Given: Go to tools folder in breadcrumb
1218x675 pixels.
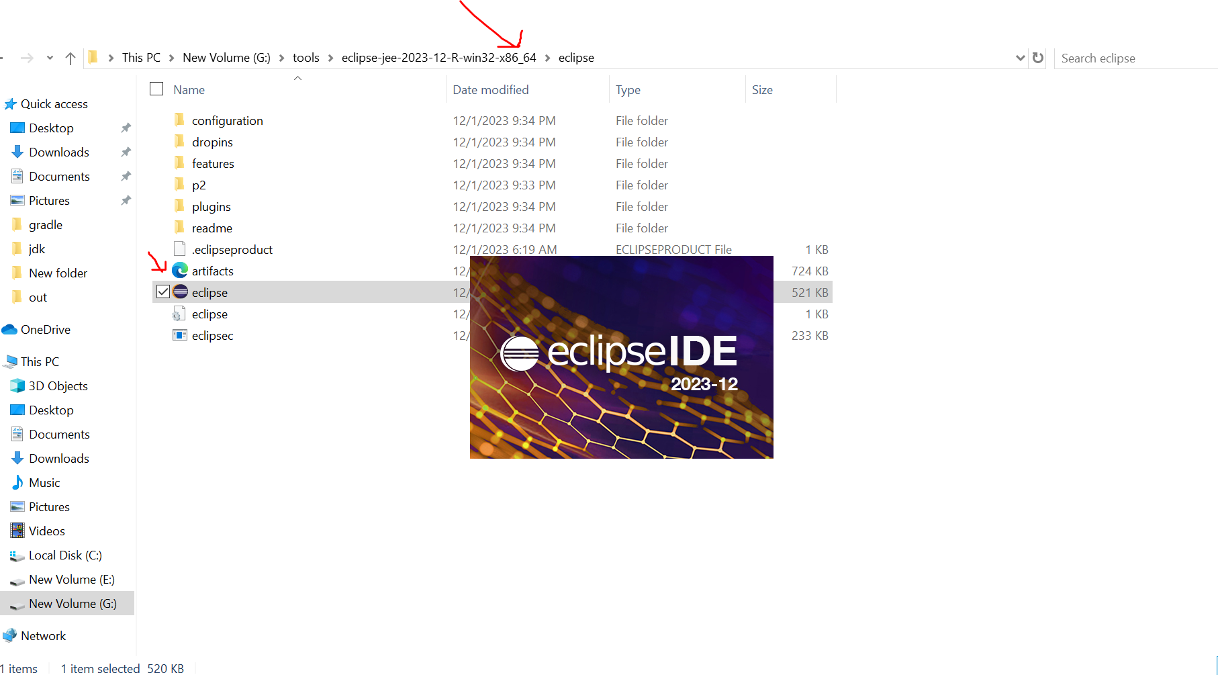Looking at the screenshot, I should pyautogui.click(x=306, y=58).
